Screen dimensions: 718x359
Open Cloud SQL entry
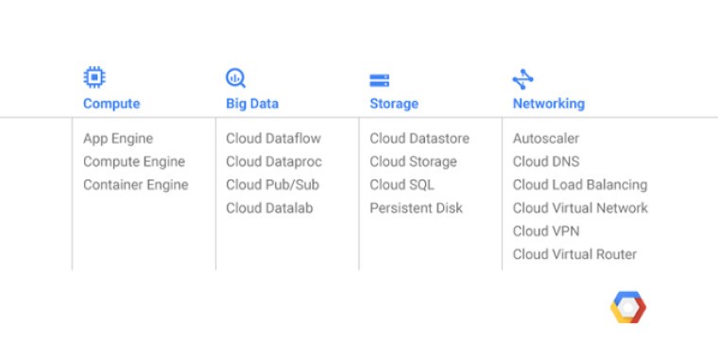point(402,185)
